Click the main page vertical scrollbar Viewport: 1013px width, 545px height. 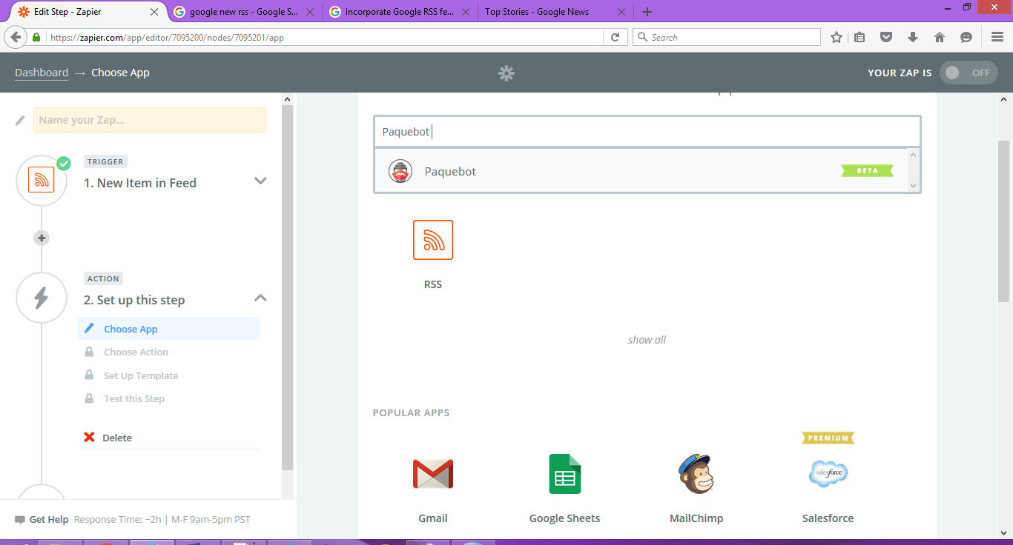click(x=1004, y=221)
